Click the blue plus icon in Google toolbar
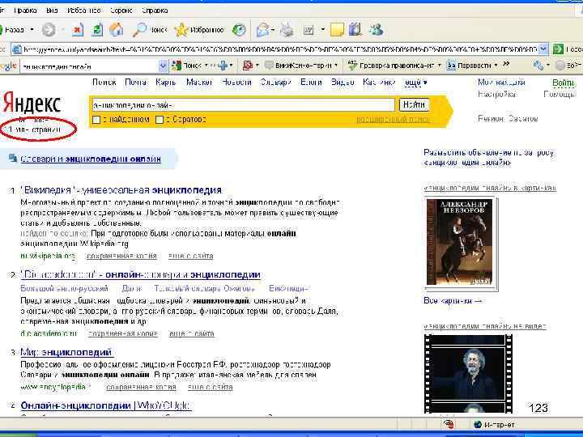583x437 pixels. [223, 66]
